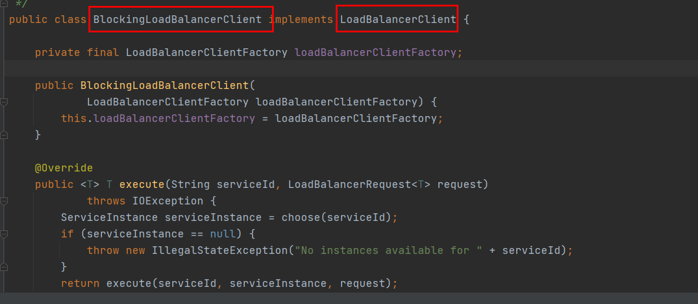The width and height of the screenshot is (698, 304).
Task: Click LoadBalancerRequest type in execute parameters
Action: click(349, 184)
